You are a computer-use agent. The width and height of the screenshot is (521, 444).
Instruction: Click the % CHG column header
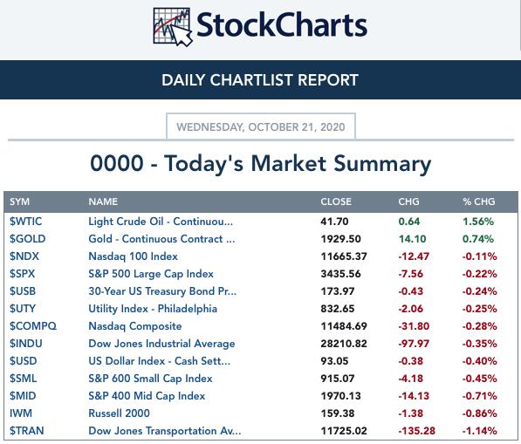pyautogui.click(x=479, y=202)
